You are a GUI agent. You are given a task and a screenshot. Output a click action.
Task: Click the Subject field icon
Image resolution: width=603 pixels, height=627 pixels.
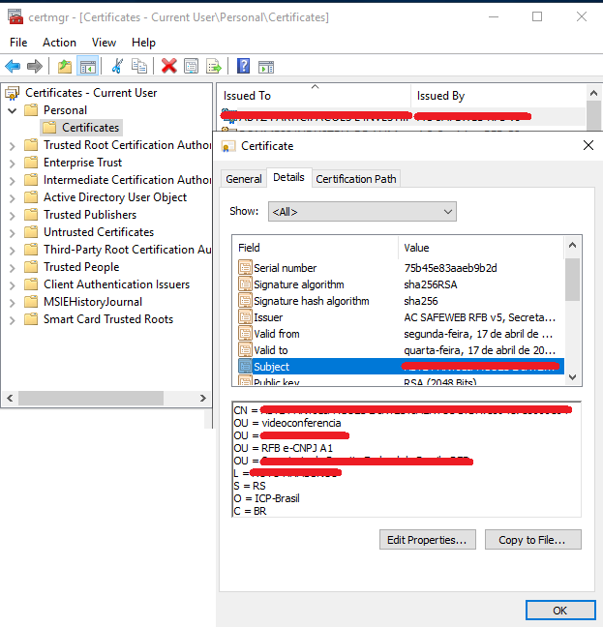[245, 366]
